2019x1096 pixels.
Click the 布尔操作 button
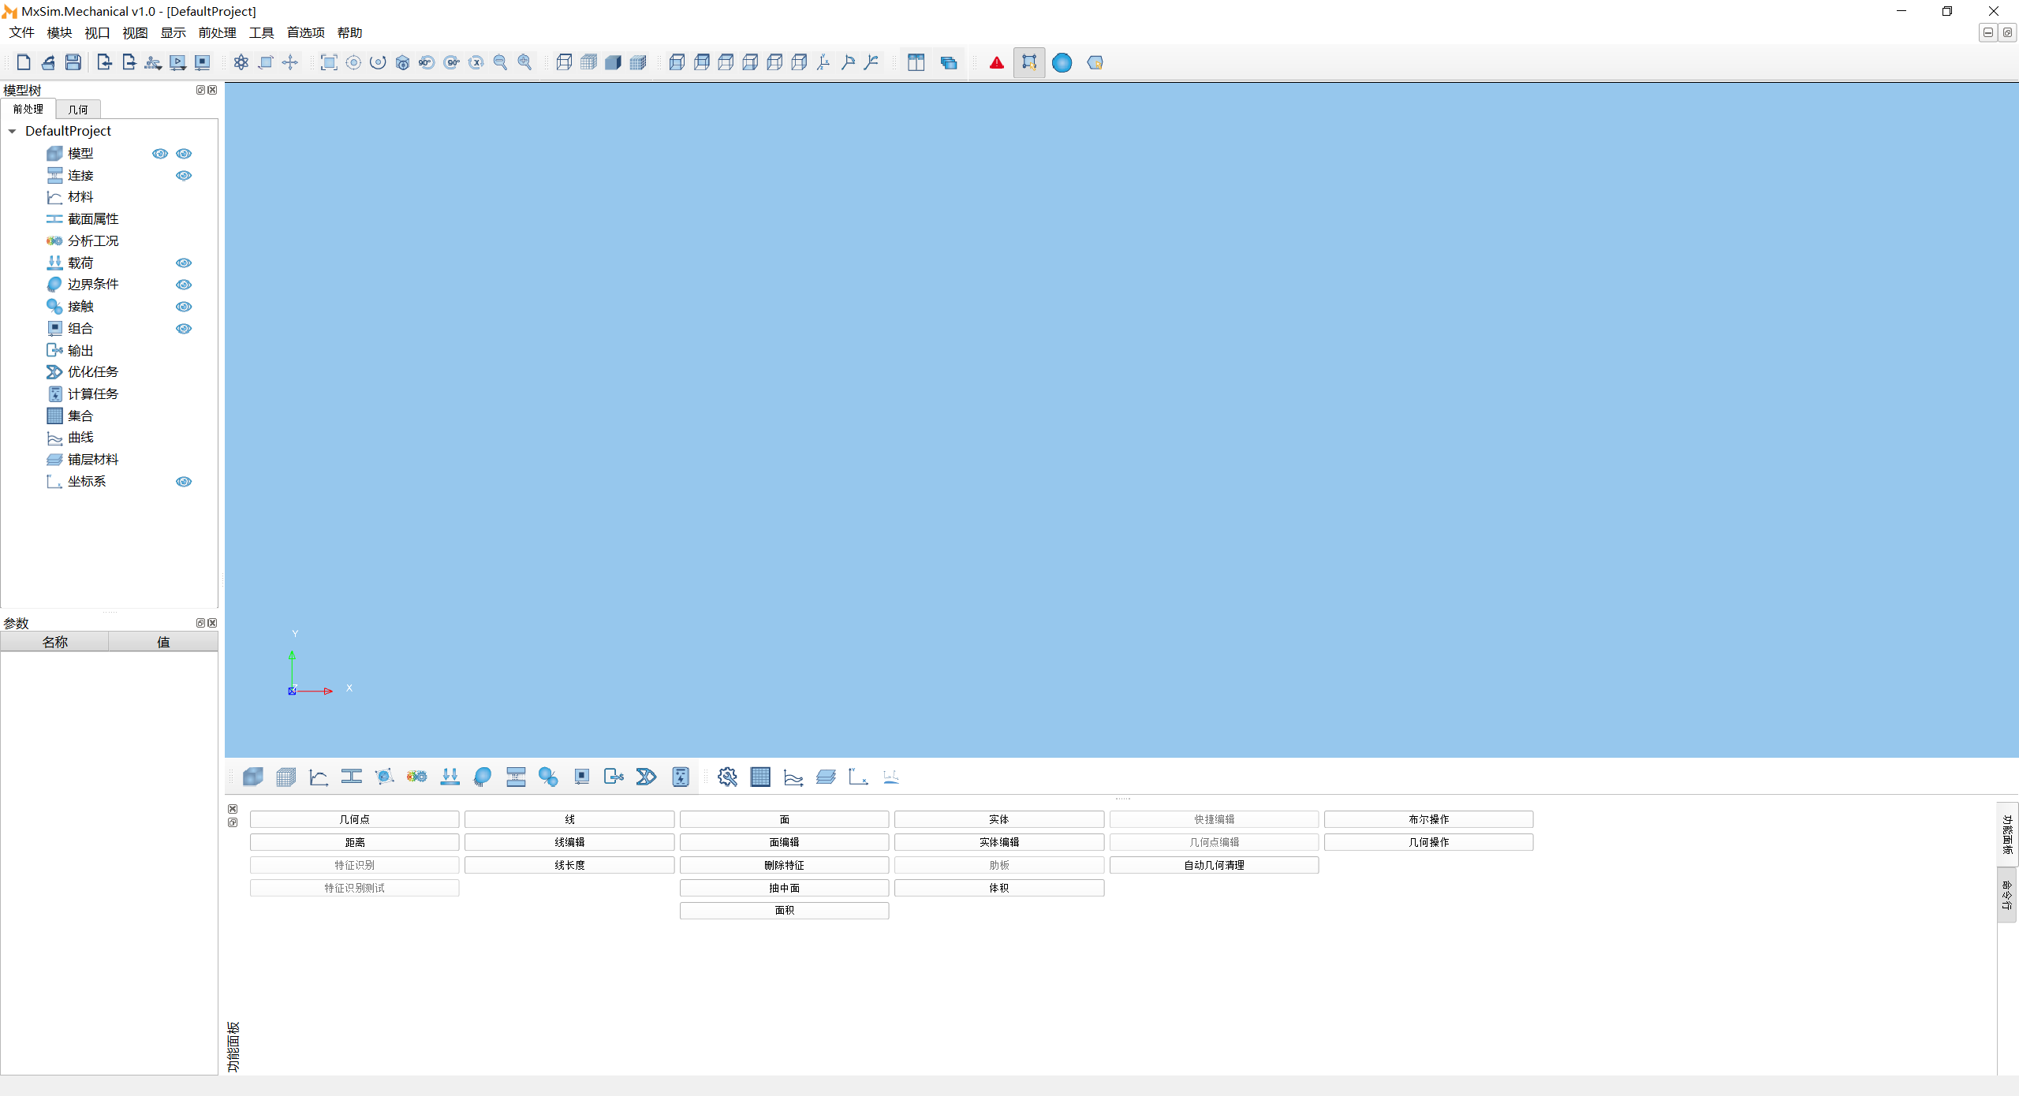[x=1429, y=820]
